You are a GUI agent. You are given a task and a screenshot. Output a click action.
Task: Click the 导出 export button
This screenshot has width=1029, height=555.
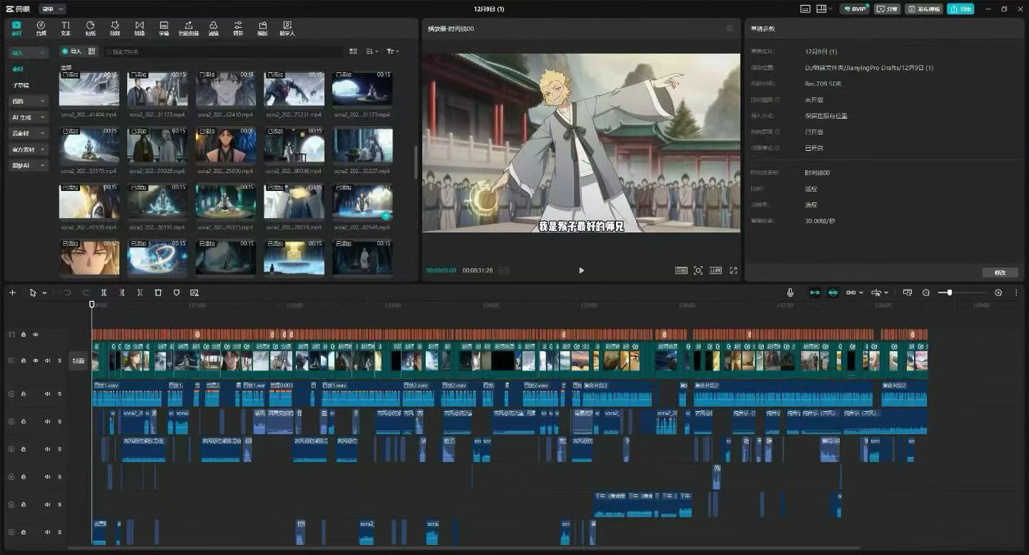pos(960,9)
